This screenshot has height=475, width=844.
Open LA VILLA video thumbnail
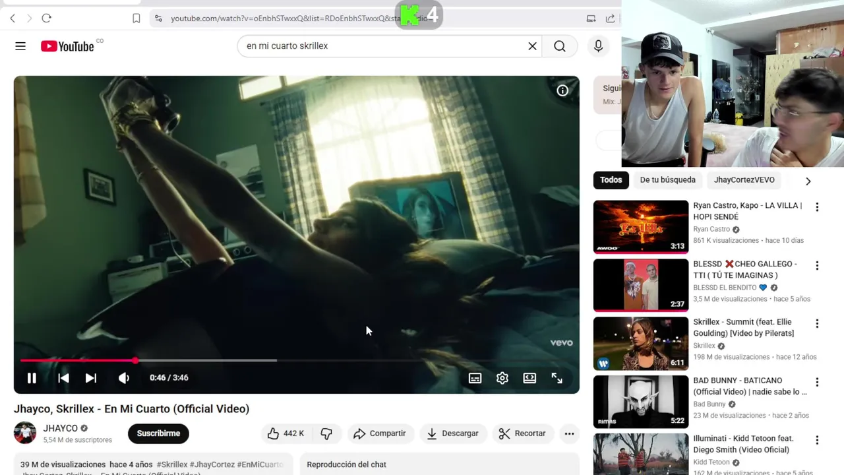[641, 227]
